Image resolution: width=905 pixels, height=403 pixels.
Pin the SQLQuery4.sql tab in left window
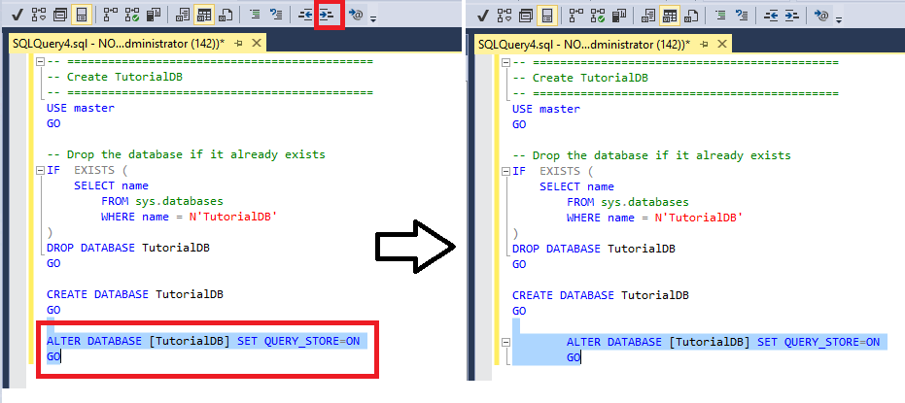pos(238,44)
